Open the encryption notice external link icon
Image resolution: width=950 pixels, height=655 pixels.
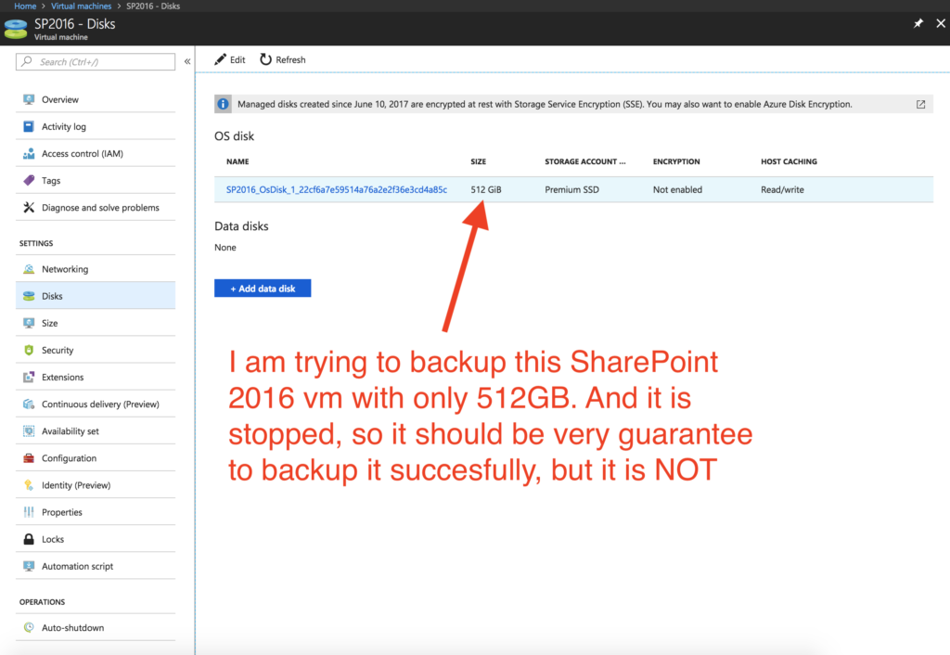click(920, 104)
